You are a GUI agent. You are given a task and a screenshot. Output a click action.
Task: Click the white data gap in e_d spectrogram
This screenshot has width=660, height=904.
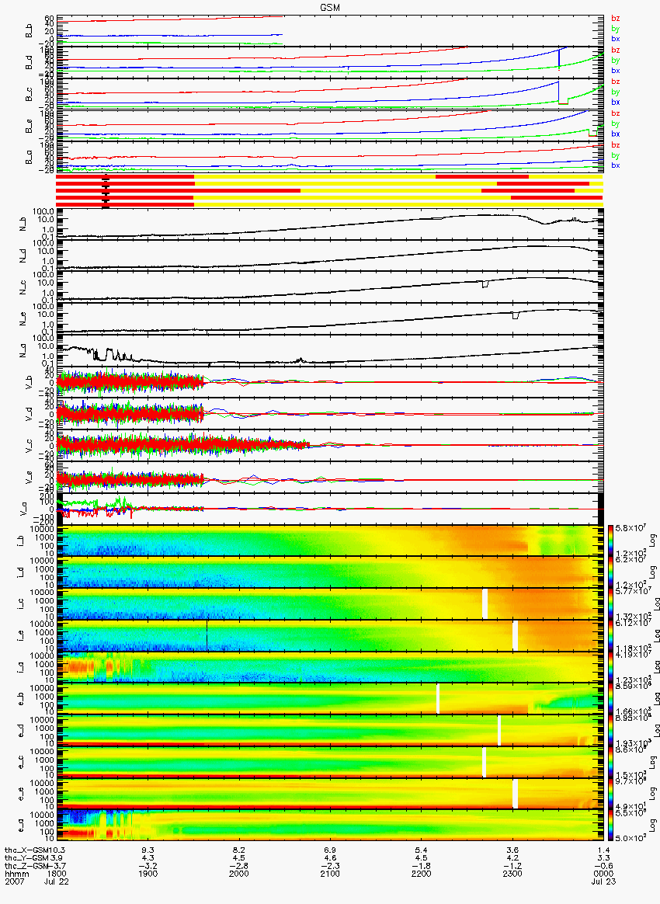click(499, 731)
